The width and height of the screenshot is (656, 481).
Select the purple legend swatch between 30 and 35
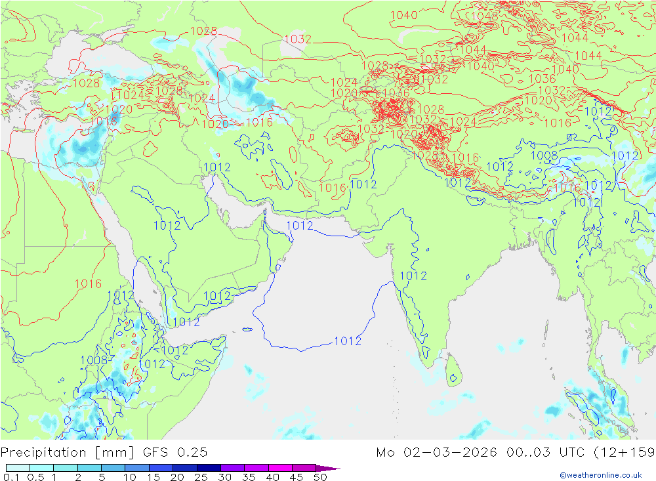coord(232,468)
